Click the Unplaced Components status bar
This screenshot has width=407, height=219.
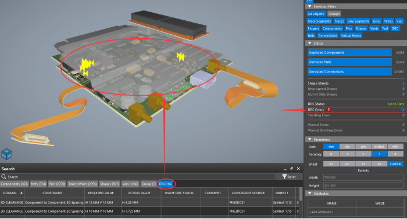pos(349,53)
